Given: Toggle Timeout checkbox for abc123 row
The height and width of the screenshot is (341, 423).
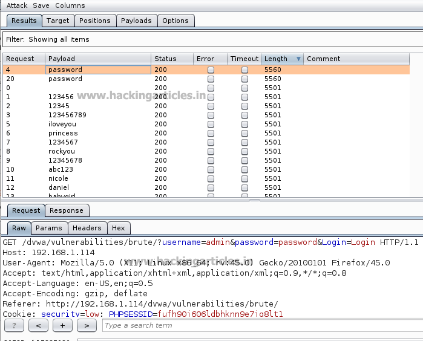Looking at the screenshot, I should (244, 169).
